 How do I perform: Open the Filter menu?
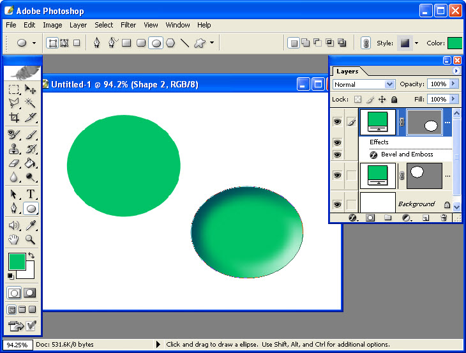pyautogui.click(x=128, y=25)
